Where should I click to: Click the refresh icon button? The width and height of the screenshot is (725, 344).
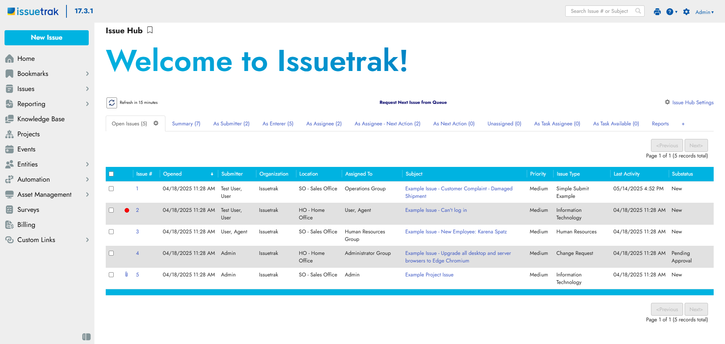(x=112, y=103)
